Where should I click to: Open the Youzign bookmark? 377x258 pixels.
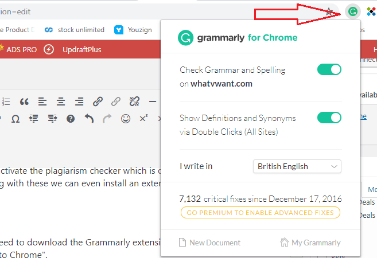pos(133,30)
